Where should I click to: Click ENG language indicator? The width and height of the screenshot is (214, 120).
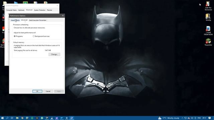point(199,118)
